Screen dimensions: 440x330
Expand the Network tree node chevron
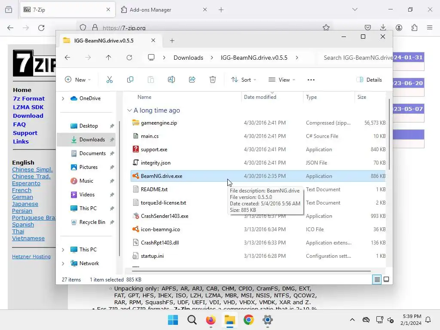[x=63, y=263]
